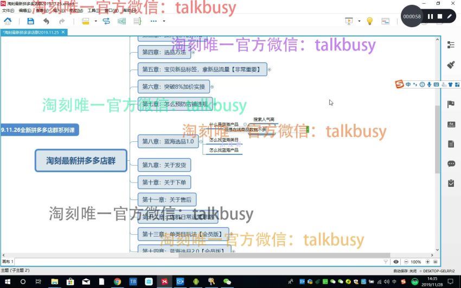Click the horizontal scrollbar of the canvas
Image resolution: width=461 pixels, height=288 pixels.
point(284,255)
